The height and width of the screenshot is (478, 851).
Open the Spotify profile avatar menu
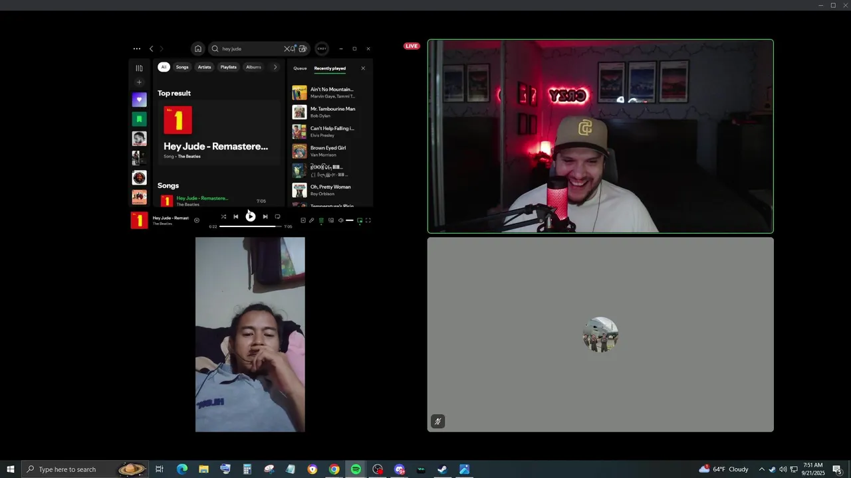[x=322, y=48]
